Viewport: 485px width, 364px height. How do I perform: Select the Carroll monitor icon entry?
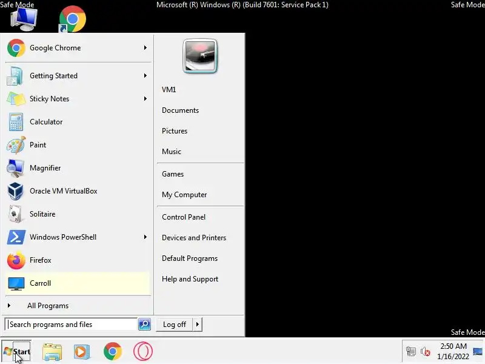16,283
